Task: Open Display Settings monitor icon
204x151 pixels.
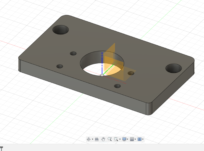Action: tap(124, 139)
